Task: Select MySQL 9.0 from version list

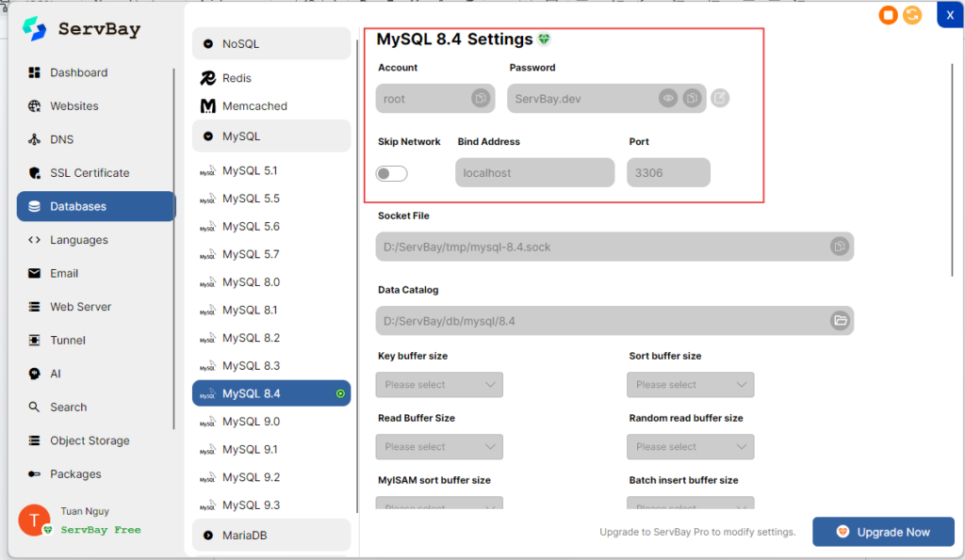Action: point(251,422)
